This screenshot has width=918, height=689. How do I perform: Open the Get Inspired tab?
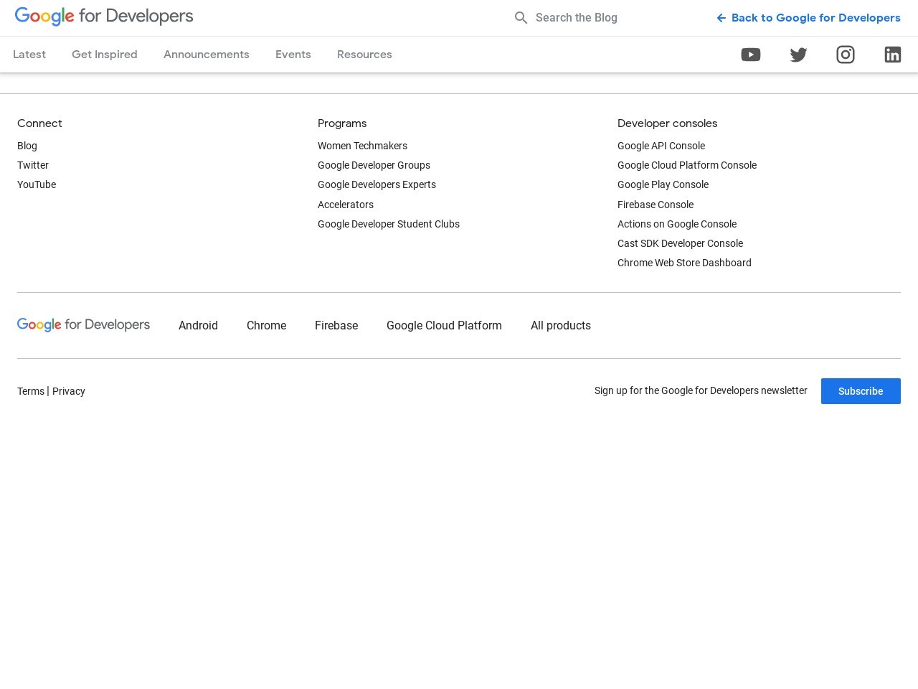point(105,55)
